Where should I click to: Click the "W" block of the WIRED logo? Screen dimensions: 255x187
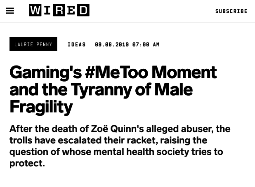click(35, 11)
